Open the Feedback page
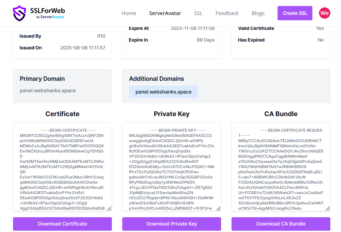 (227, 13)
